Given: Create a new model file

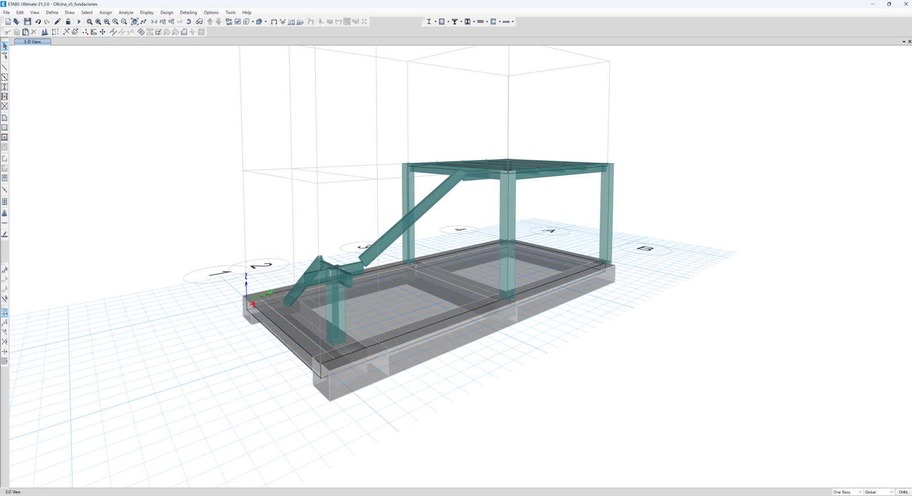Looking at the screenshot, I should 8,22.
